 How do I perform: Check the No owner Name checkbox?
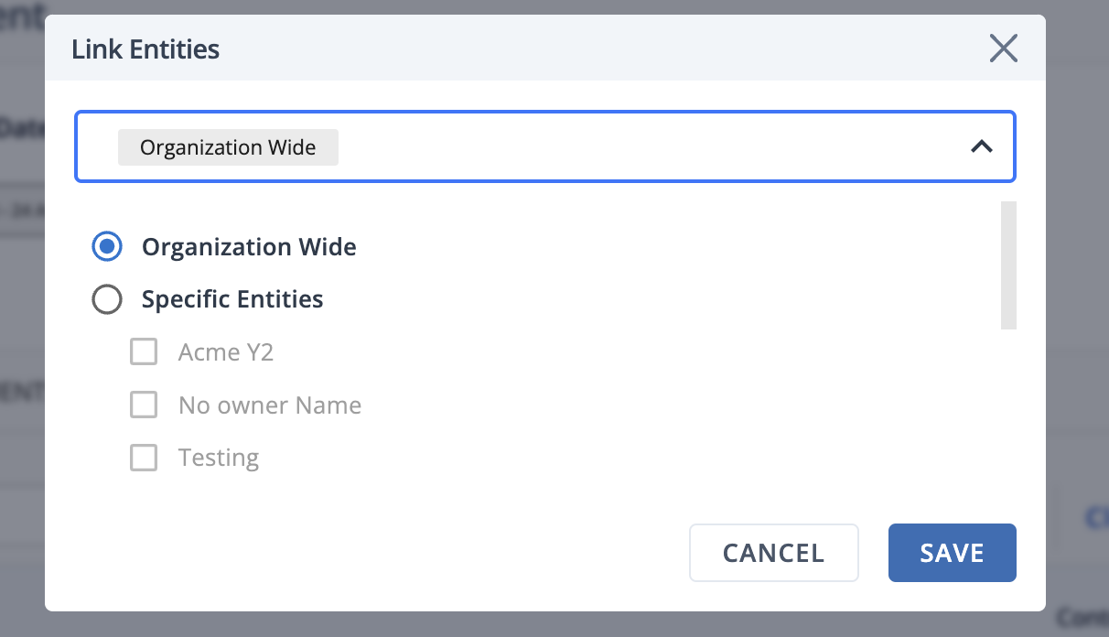pos(144,405)
